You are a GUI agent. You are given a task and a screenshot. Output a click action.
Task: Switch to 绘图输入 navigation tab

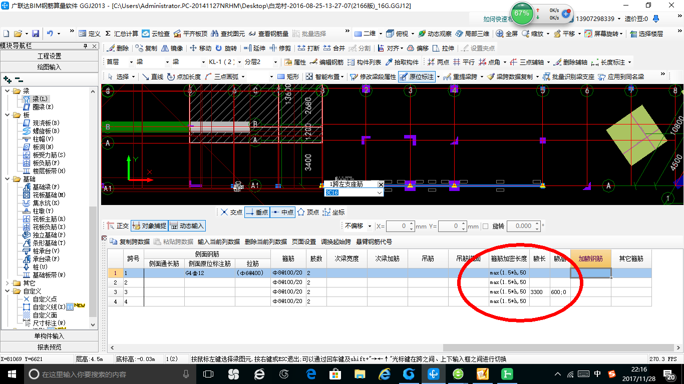click(x=49, y=66)
